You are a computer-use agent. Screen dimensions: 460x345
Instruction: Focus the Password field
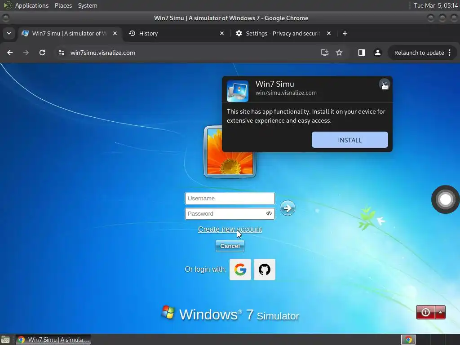click(x=230, y=213)
